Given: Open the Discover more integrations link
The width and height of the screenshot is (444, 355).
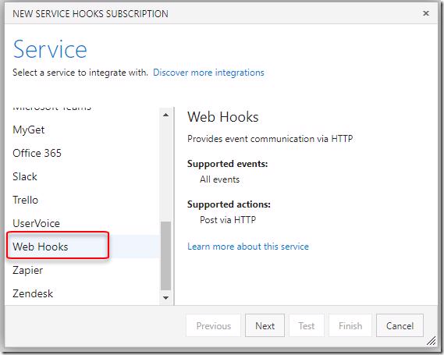Looking at the screenshot, I should (x=208, y=73).
